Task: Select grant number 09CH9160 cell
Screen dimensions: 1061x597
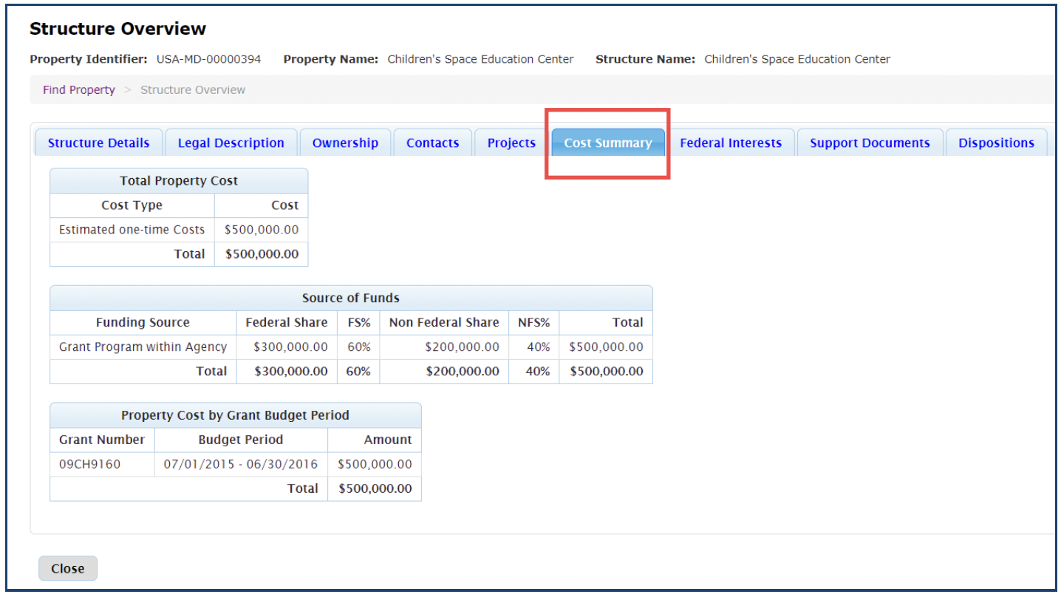Action: click(x=89, y=465)
